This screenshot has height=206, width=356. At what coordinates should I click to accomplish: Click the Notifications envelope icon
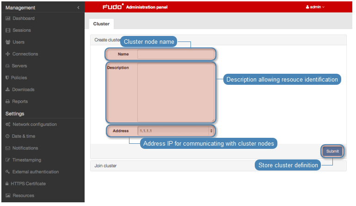8,148
